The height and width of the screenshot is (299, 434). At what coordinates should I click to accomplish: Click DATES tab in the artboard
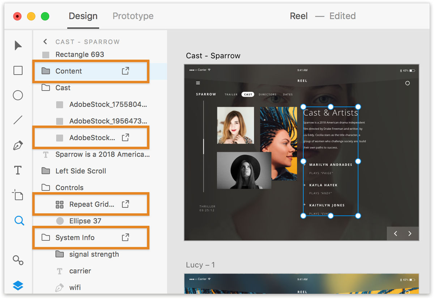[x=288, y=94]
